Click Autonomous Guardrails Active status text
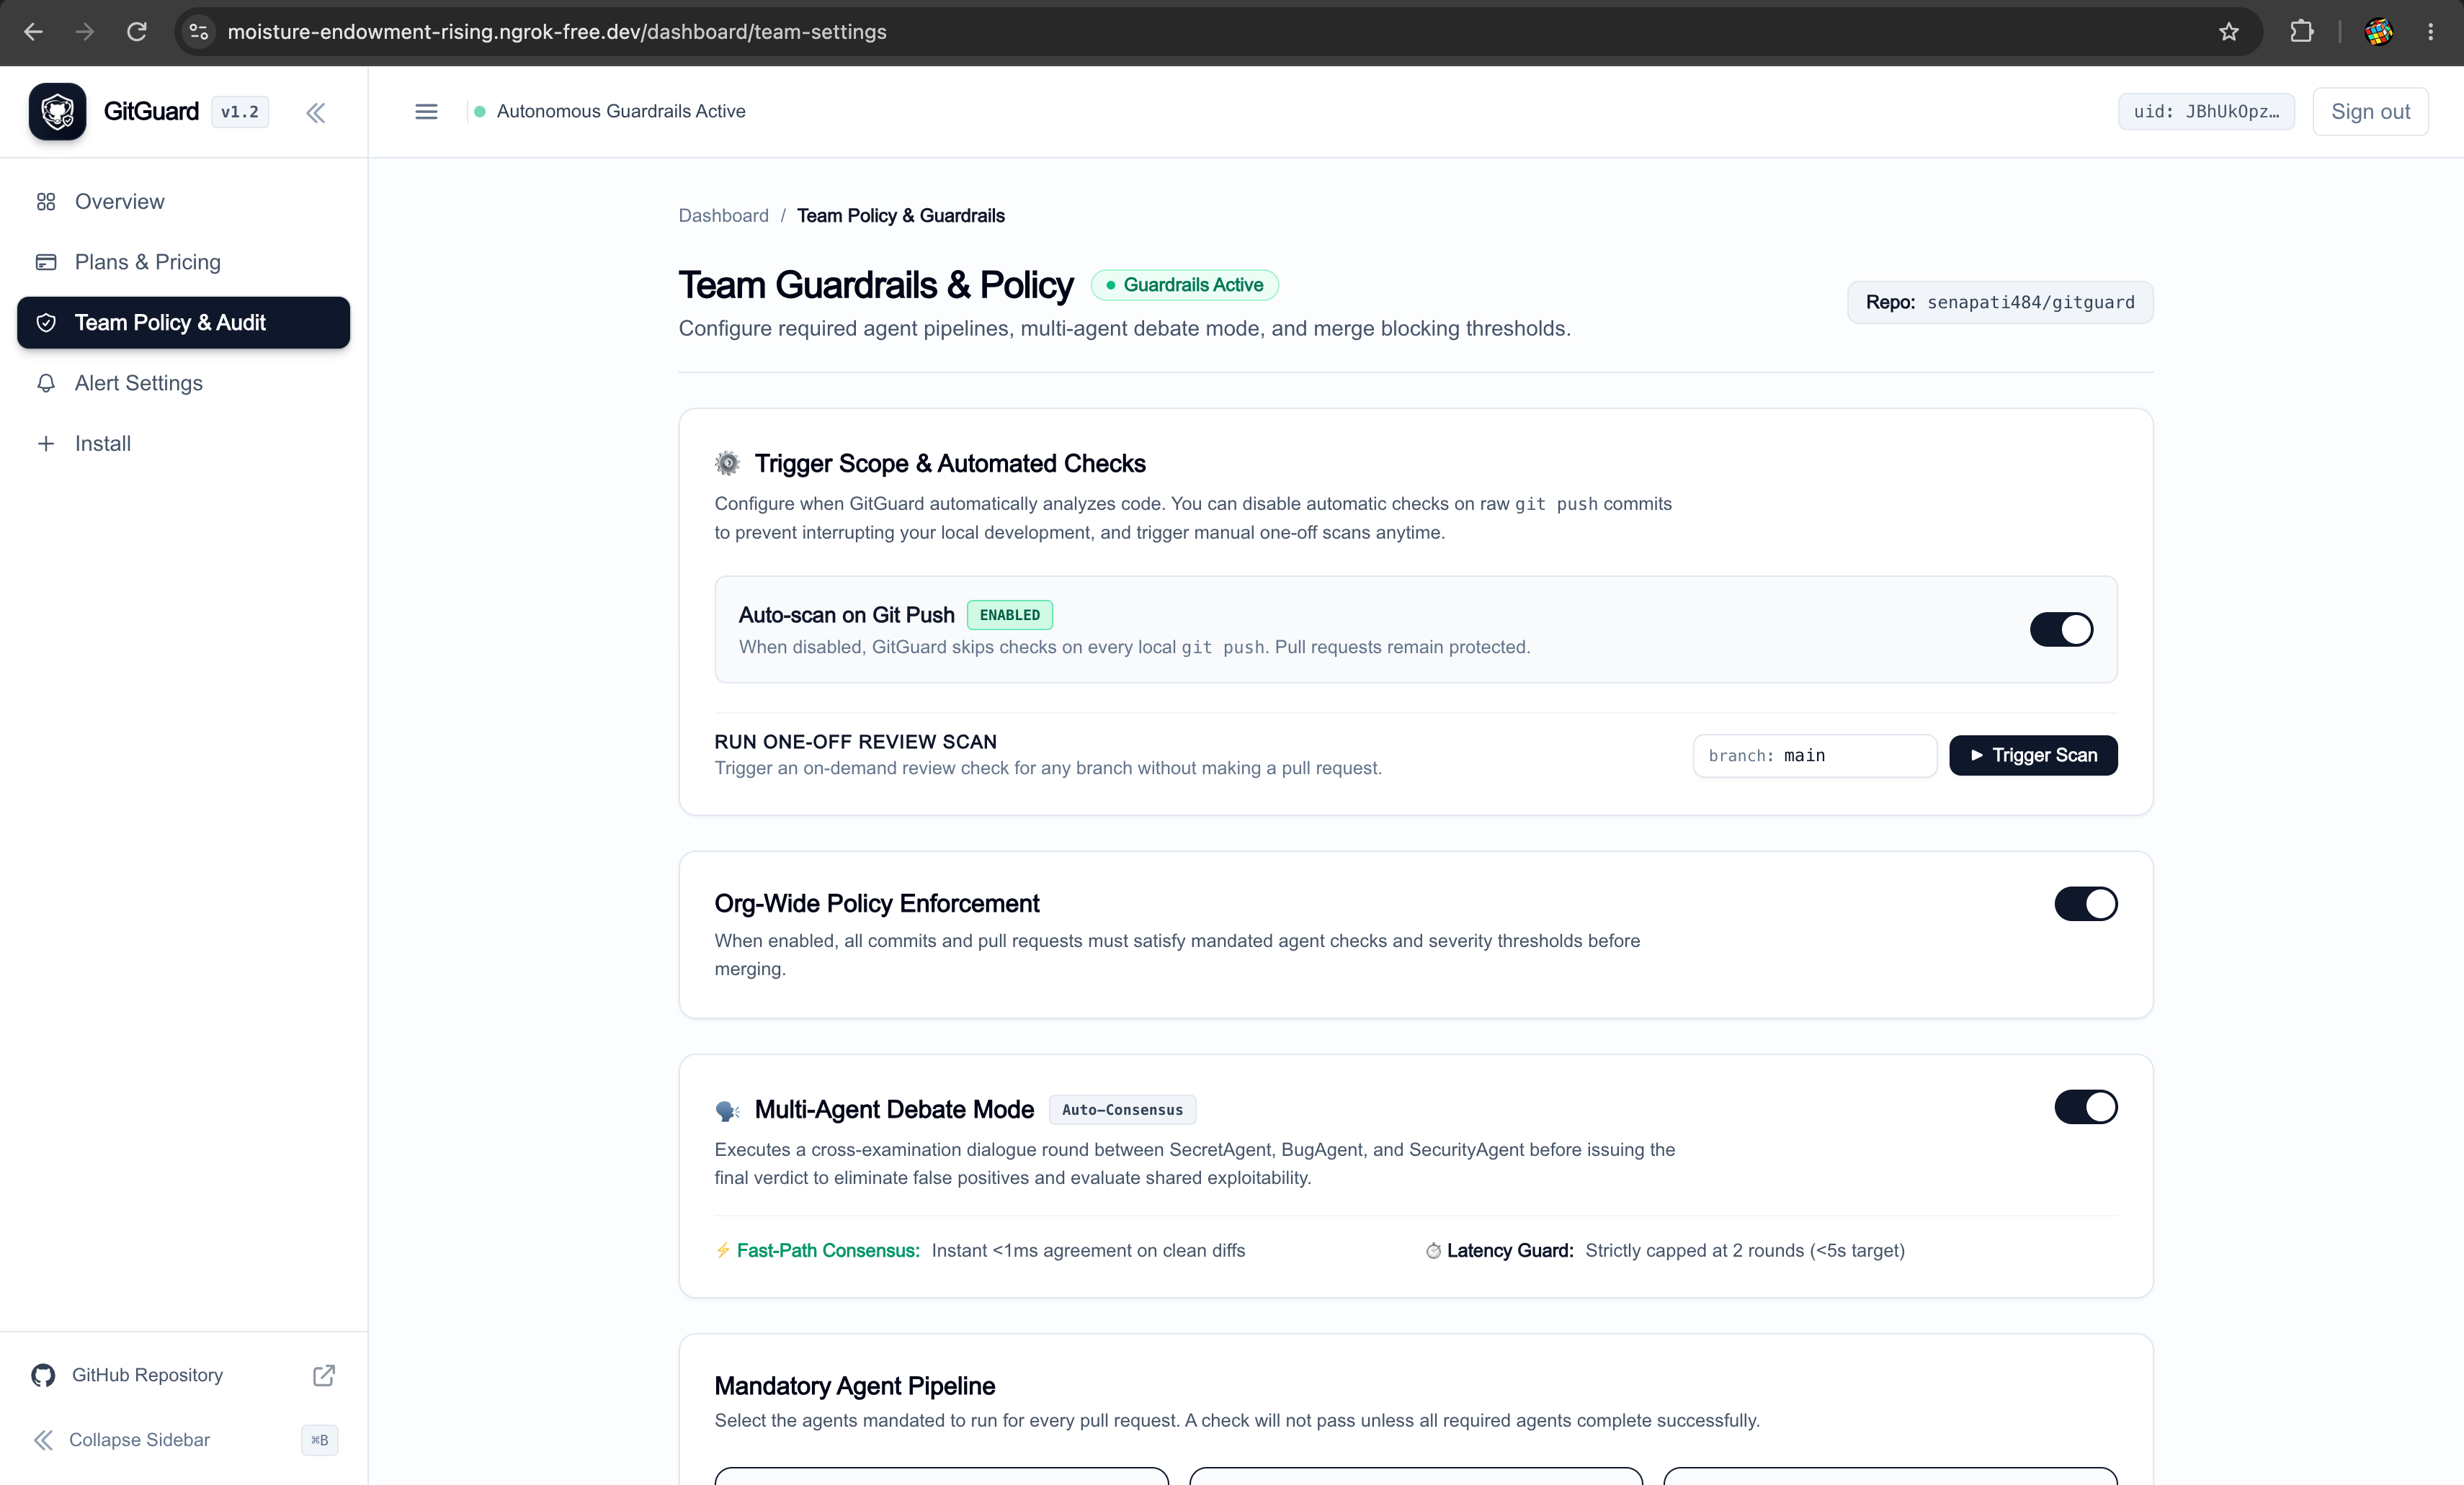This screenshot has width=2464, height=1485. pyautogui.click(x=621, y=111)
